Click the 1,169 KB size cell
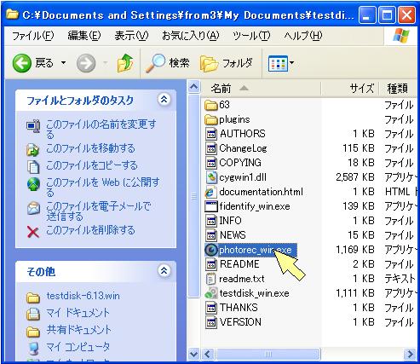Image resolution: width=420 pixels, height=364 pixels. coord(355,250)
